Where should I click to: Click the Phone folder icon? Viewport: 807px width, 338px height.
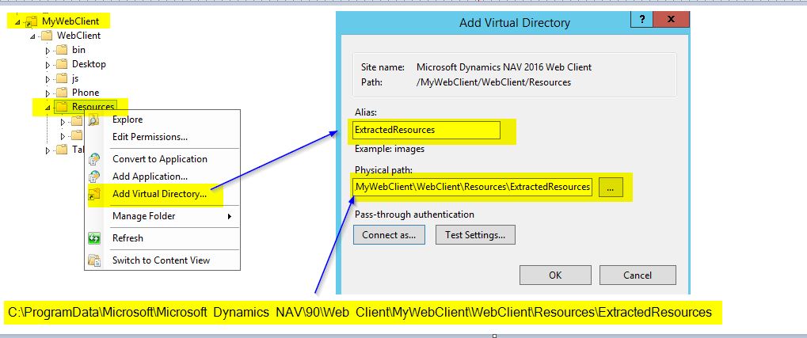[62, 93]
